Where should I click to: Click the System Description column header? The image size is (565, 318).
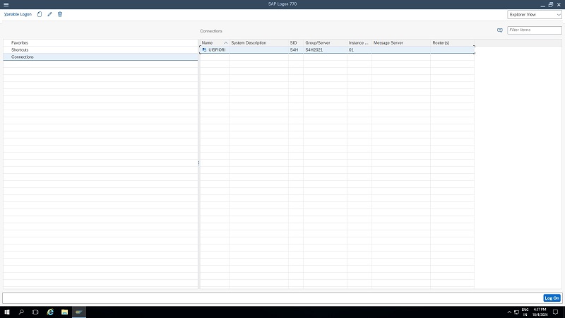[258, 42]
